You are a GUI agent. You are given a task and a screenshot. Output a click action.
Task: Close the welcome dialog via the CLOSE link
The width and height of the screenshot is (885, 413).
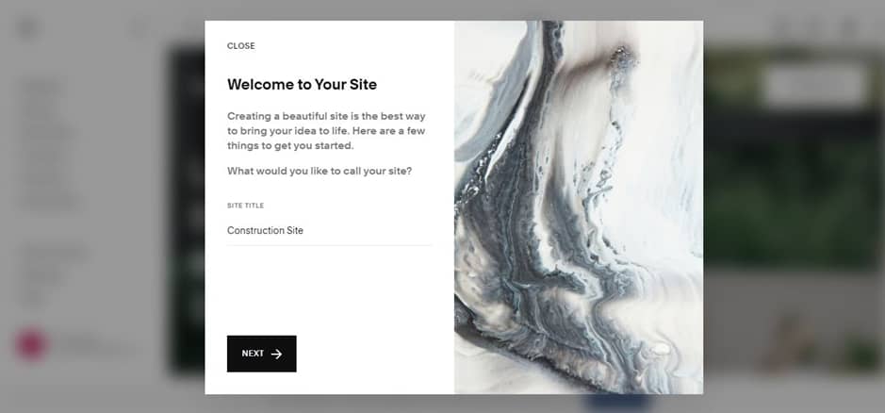click(x=241, y=46)
